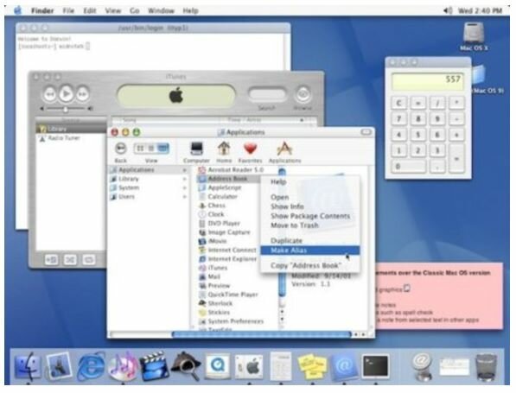The image size is (516, 393).
Task: Select System Preferences in Applications list
Action: tap(236, 321)
